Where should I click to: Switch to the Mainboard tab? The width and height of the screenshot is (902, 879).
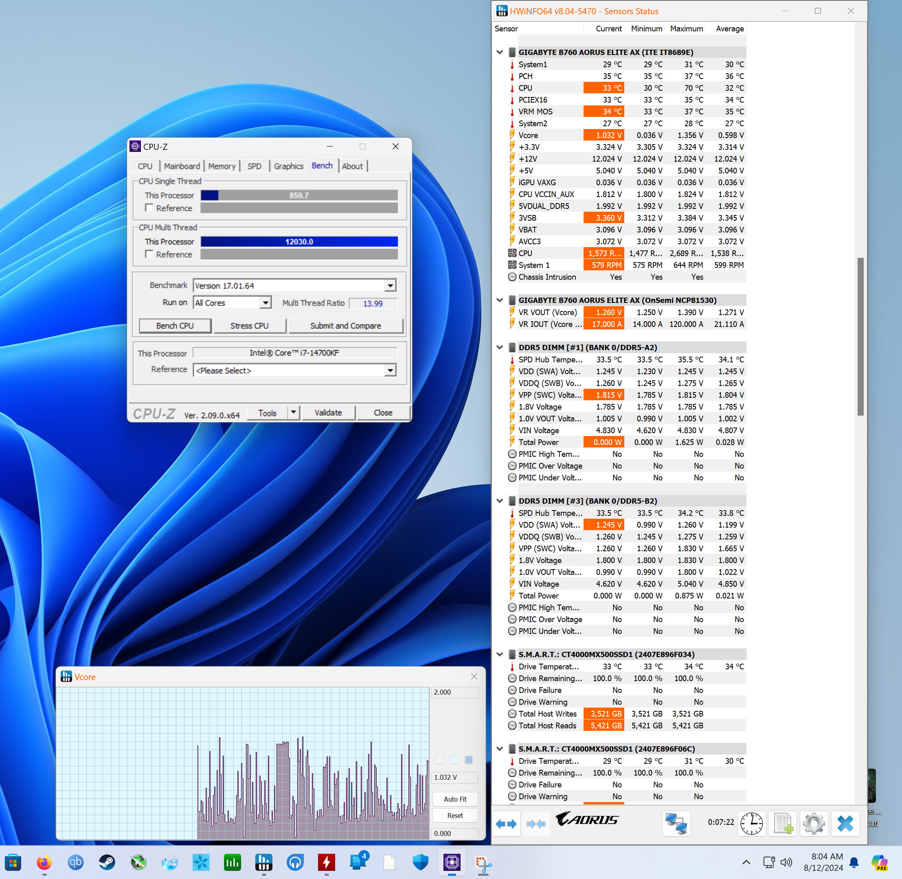(x=182, y=166)
